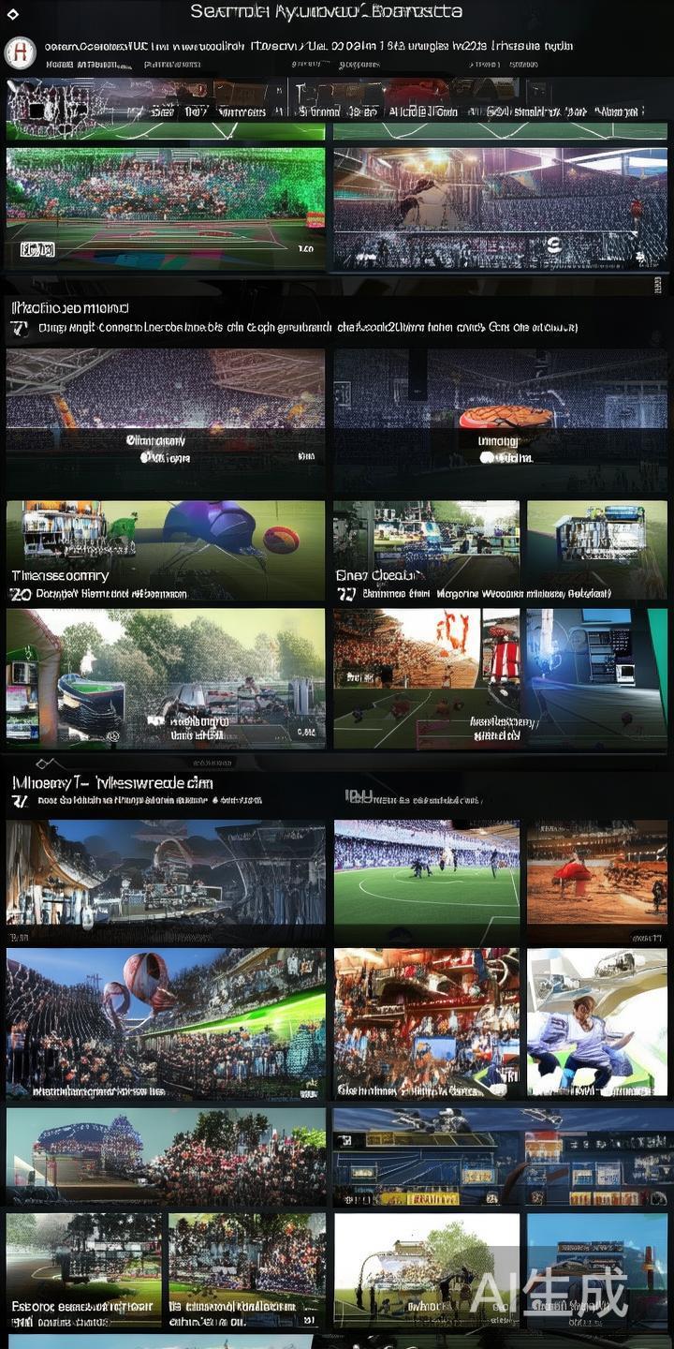Select the last tab in the top category strip
The width and height of the screenshot is (674, 1349).
619,111
